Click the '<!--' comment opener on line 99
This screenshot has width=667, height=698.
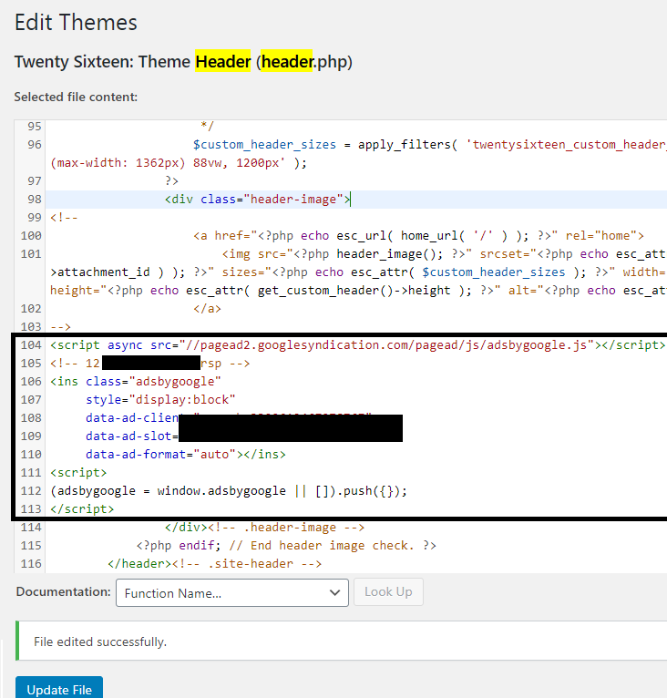[x=64, y=218]
